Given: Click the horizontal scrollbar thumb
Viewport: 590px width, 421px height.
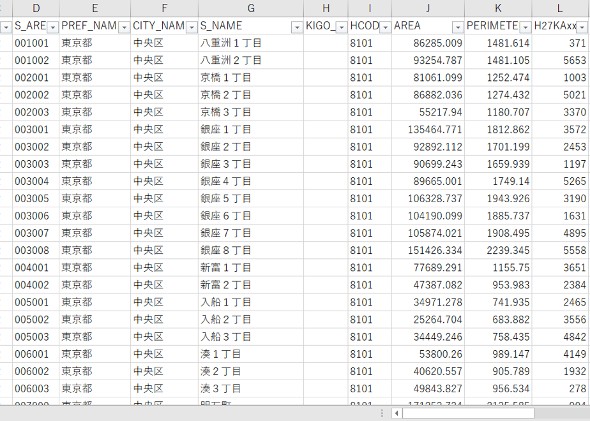Looking at the screenshot, I should (x=469, y=413).
